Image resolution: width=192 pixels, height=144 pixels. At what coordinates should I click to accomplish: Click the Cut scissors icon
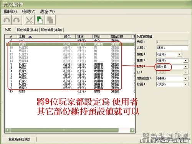[29, 20]
